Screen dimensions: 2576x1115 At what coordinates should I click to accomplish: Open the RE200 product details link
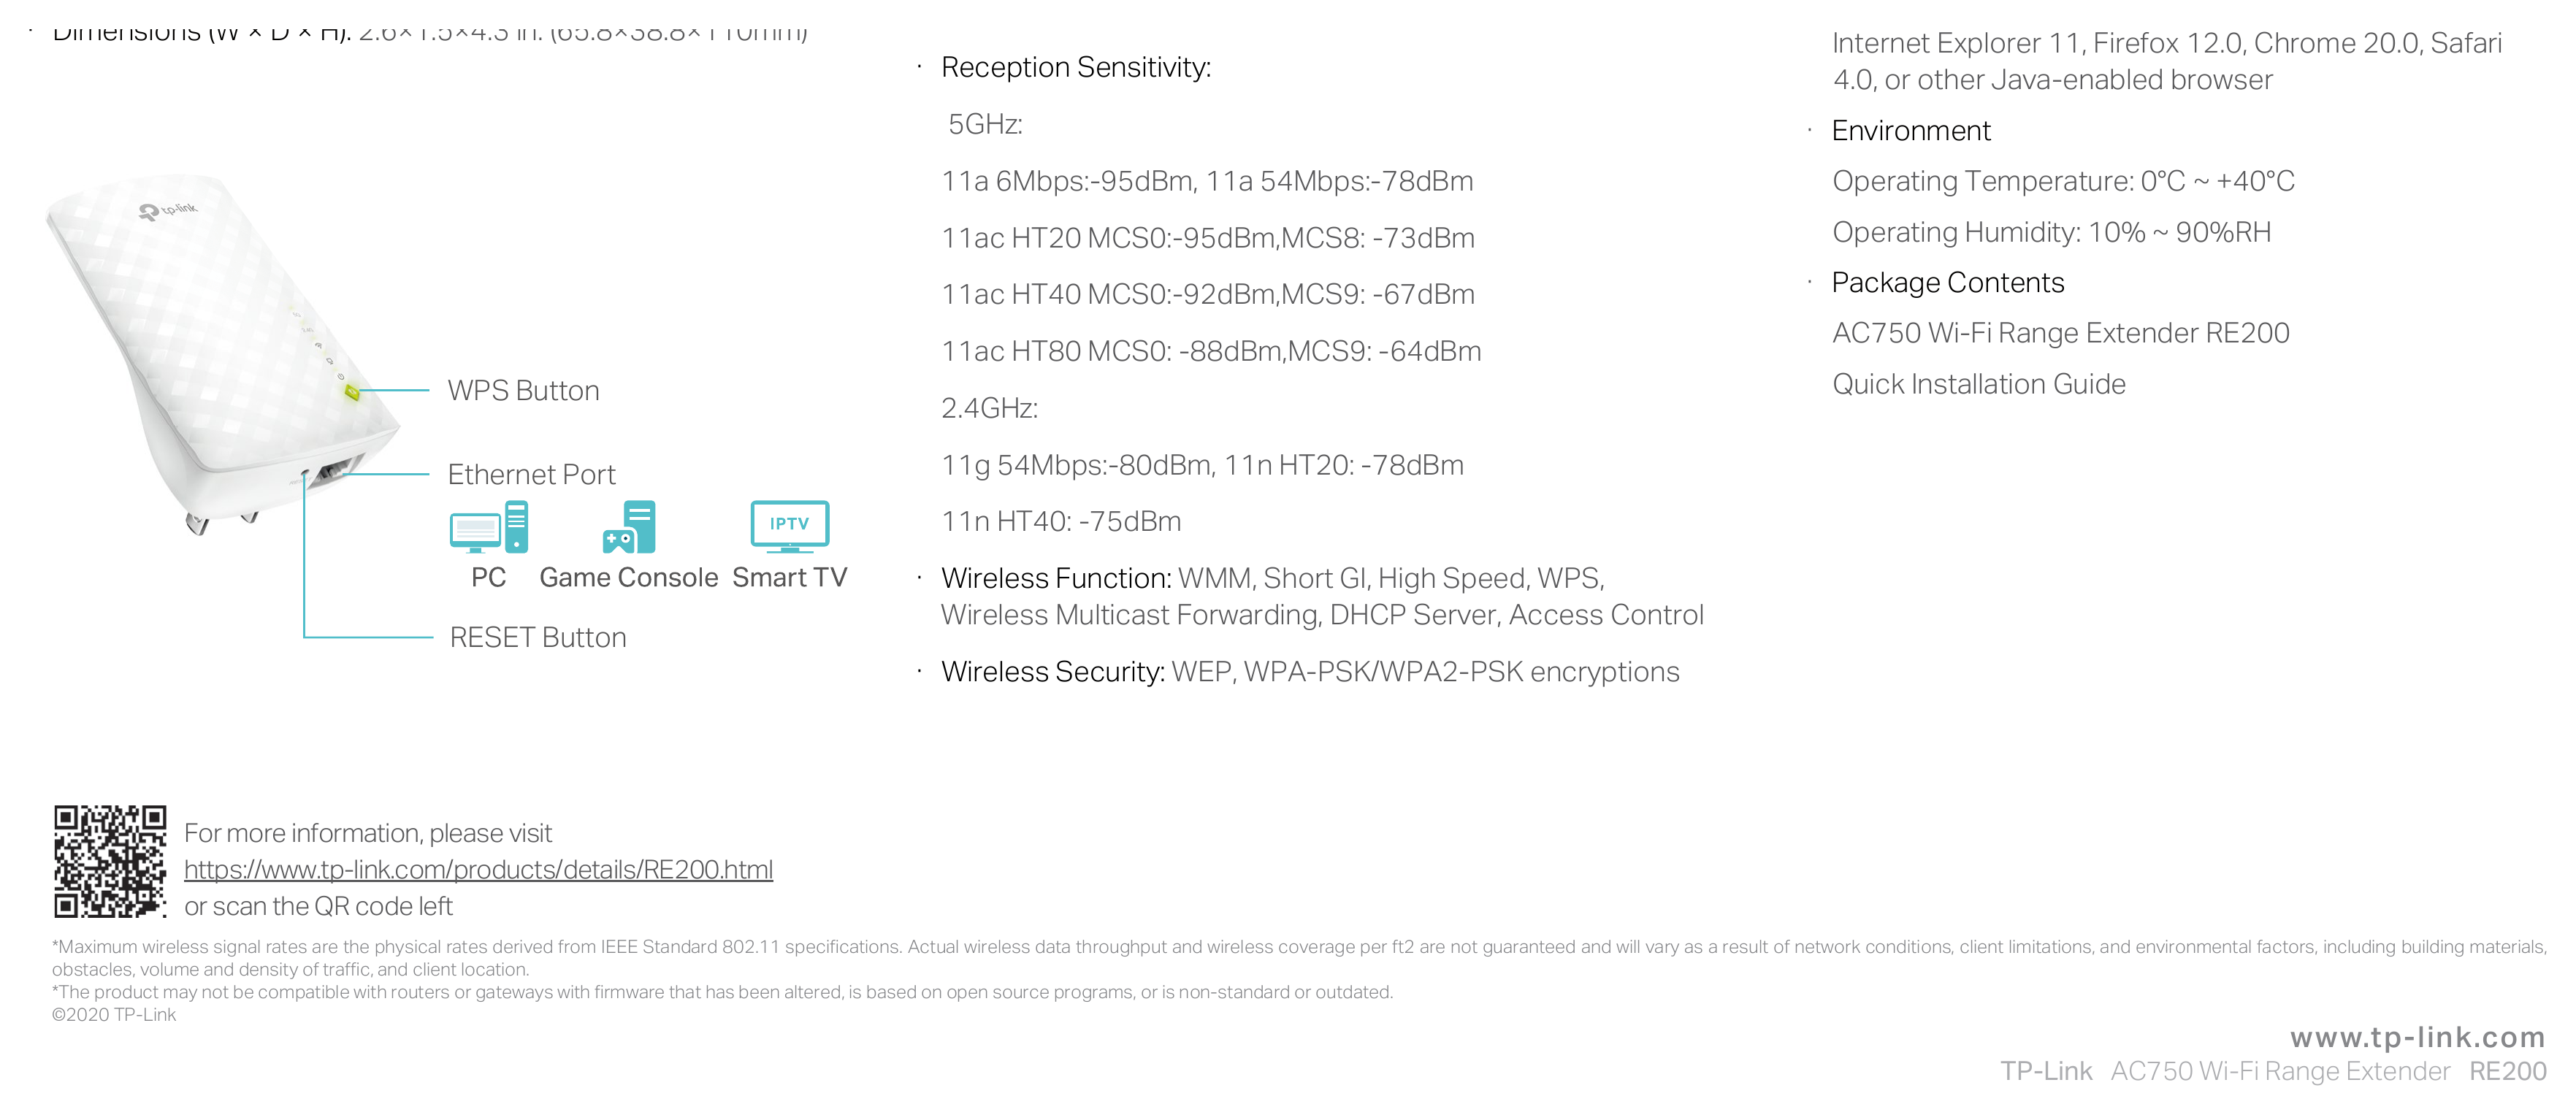click(x=478, y=870)
